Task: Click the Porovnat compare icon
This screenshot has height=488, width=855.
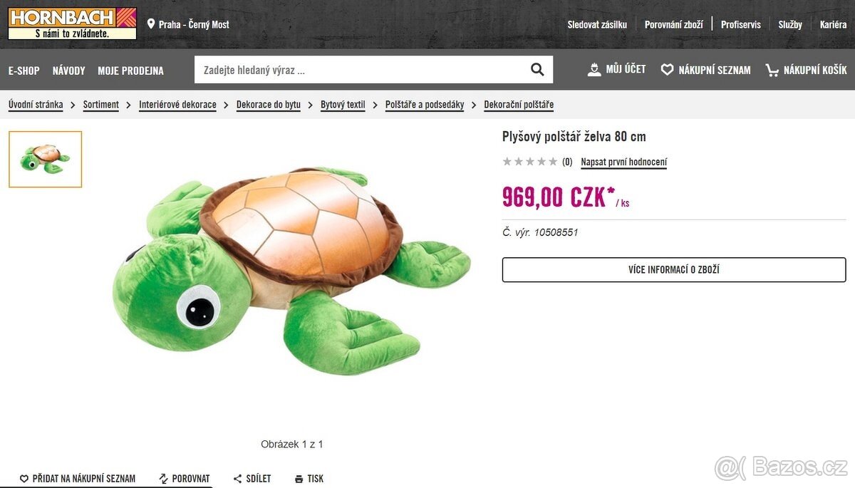Action: pyautogui.click(x=163, y=479)
